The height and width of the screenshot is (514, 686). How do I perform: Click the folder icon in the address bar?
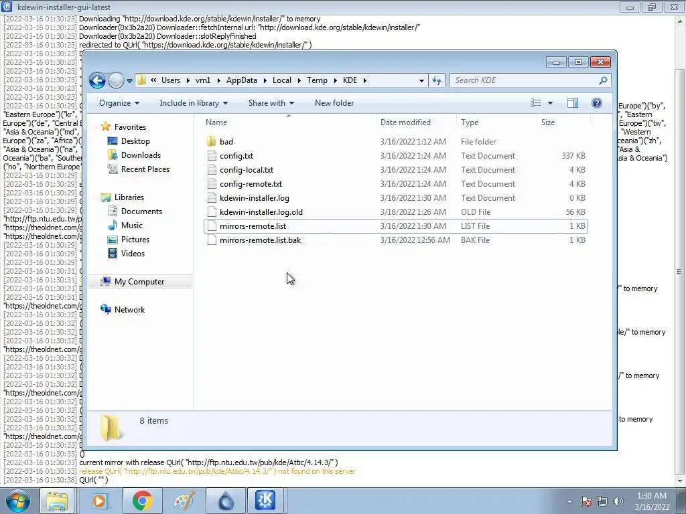[x=141, y=80]
